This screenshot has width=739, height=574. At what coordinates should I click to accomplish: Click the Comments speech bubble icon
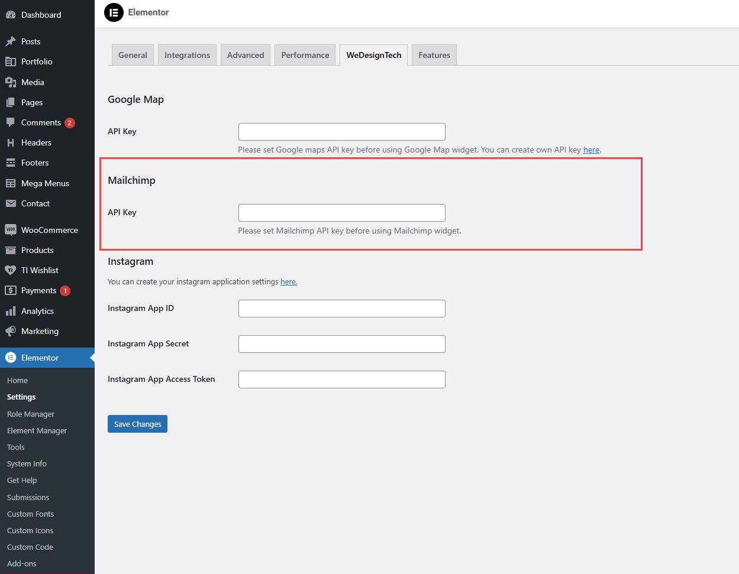click(11, 122)
